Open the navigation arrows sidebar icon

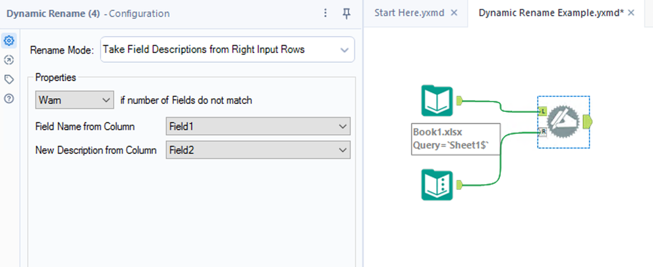(x=9, y=60)
